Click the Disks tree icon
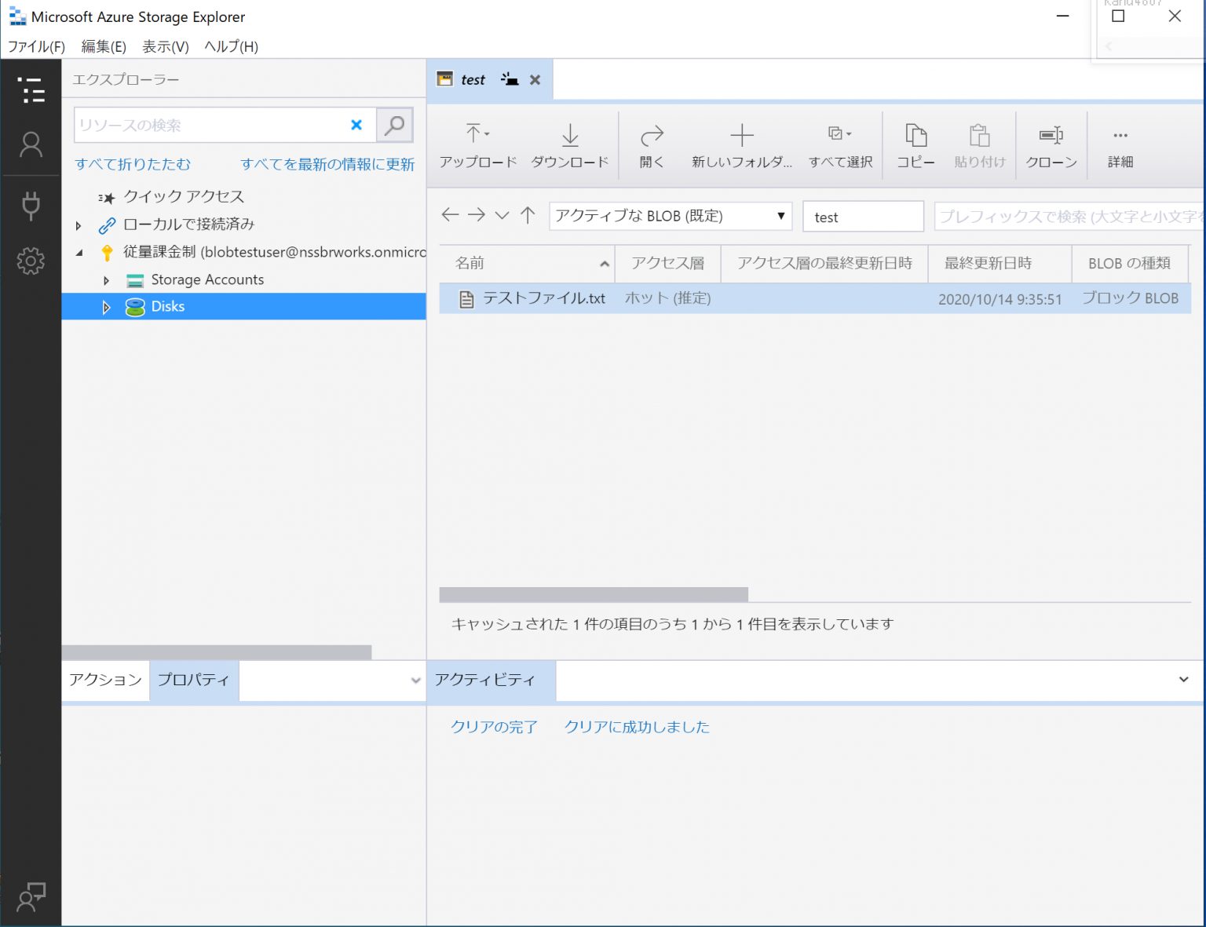This screenshot has width=1206, height=927. pos(135,307)
